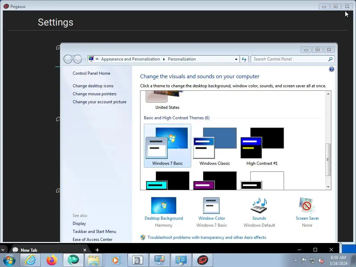The image size is (356, 267).
Task: Click the Troubleshoot shield icon
Action: click(143, 237)
